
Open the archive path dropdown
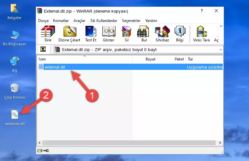pyautogui.click(x=221, y=50)
